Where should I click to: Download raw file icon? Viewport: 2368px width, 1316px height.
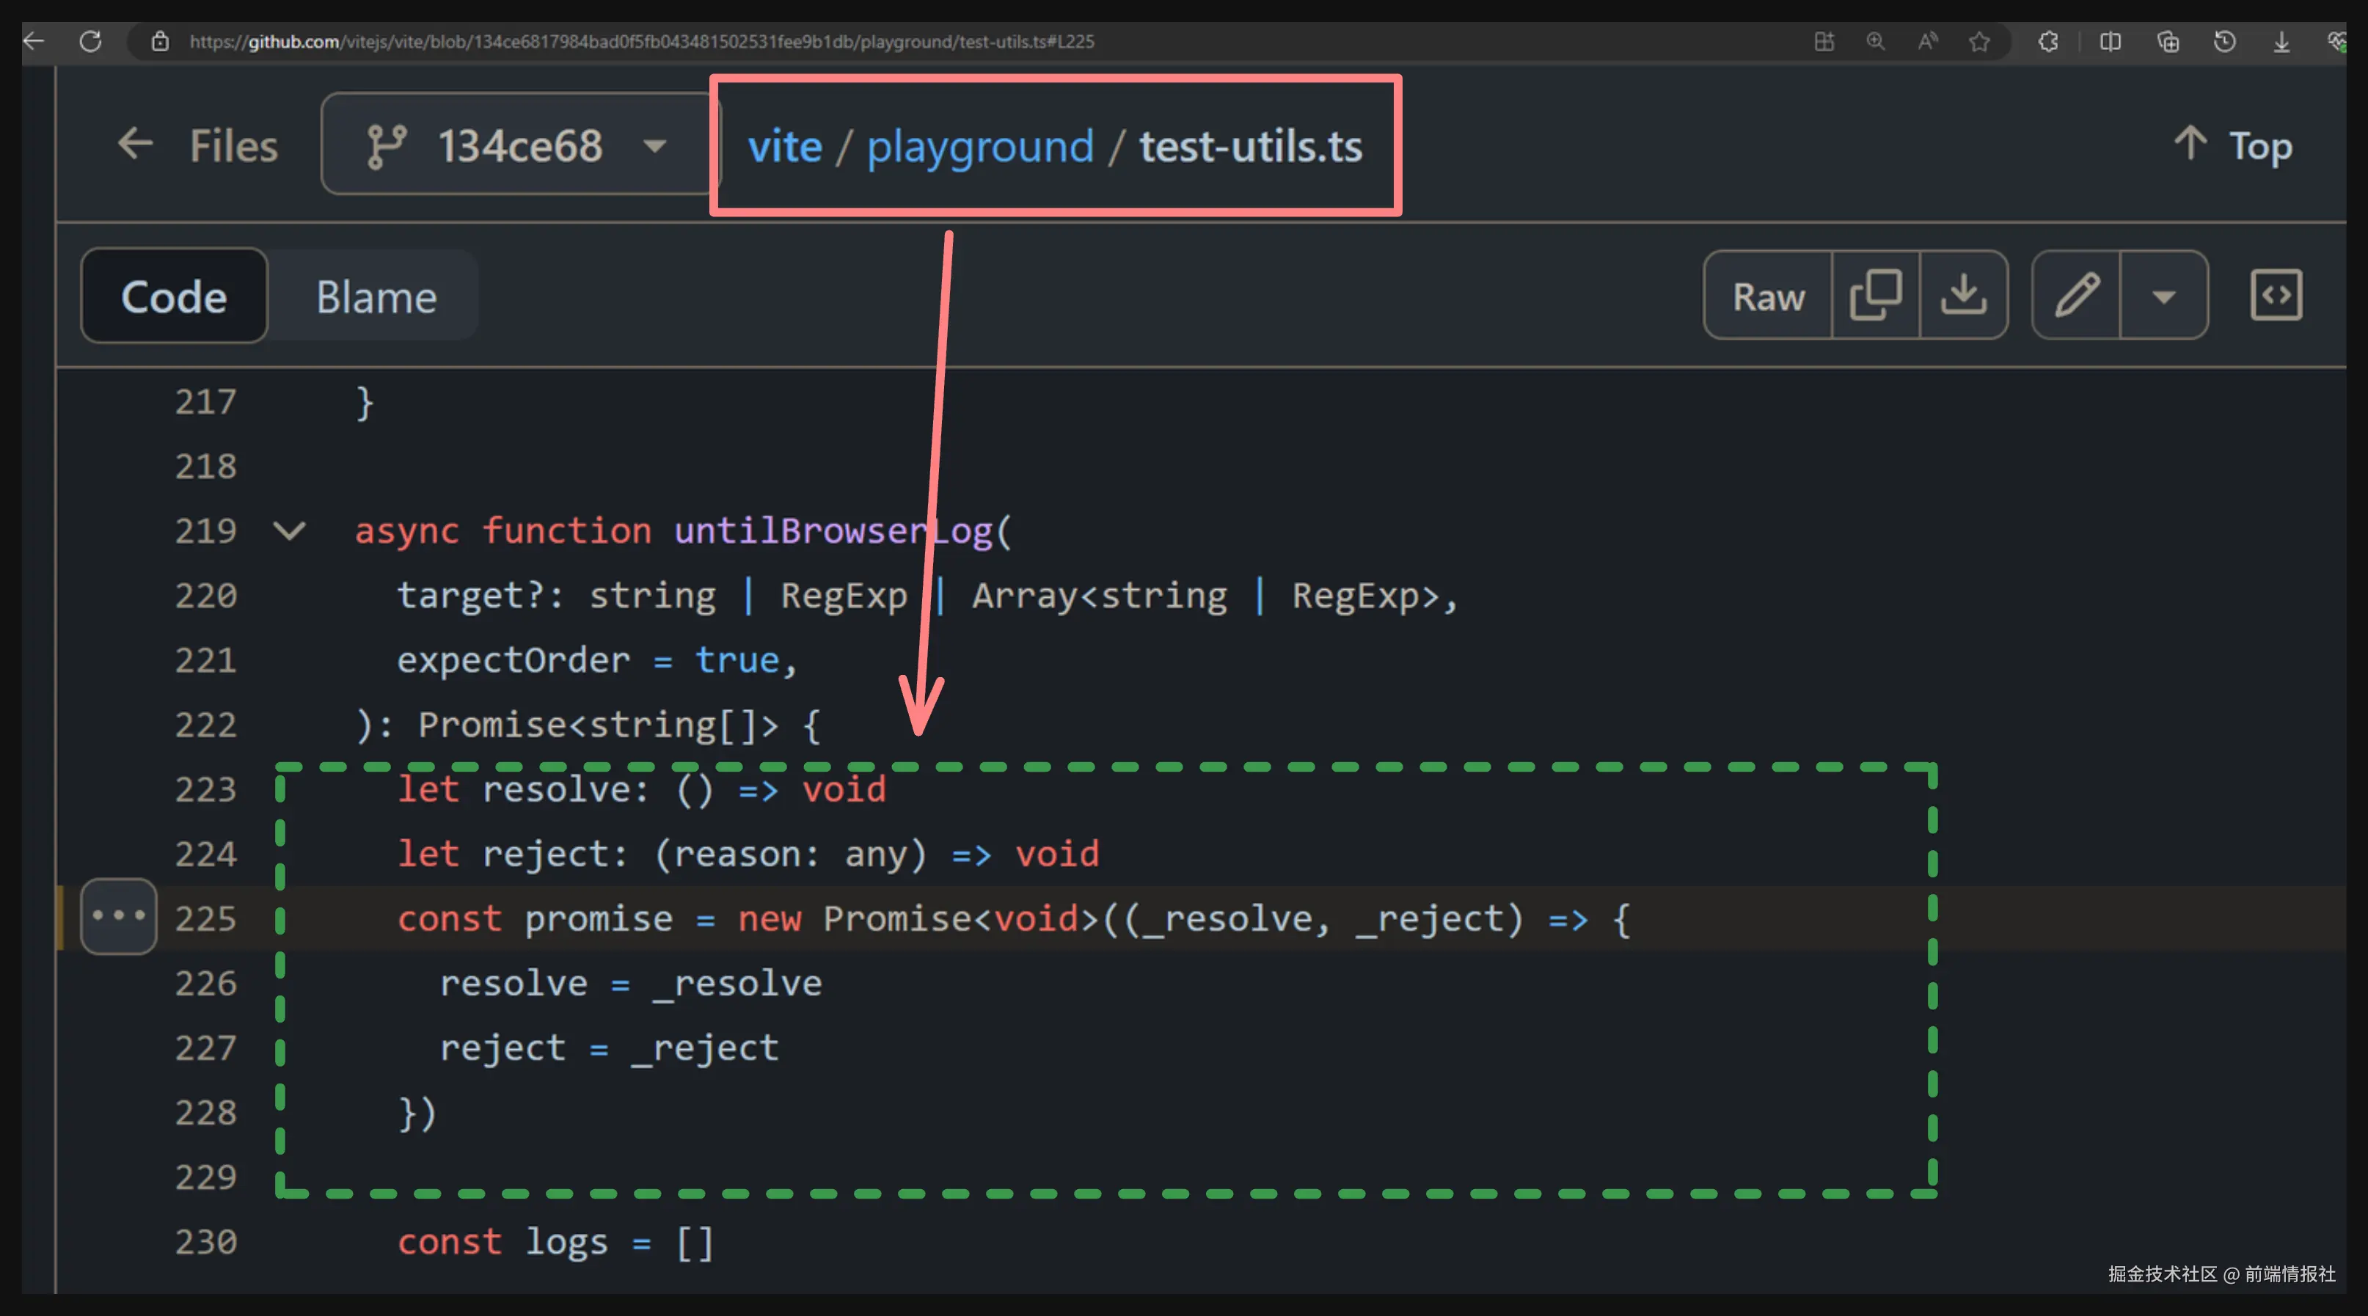[1964, 296]
